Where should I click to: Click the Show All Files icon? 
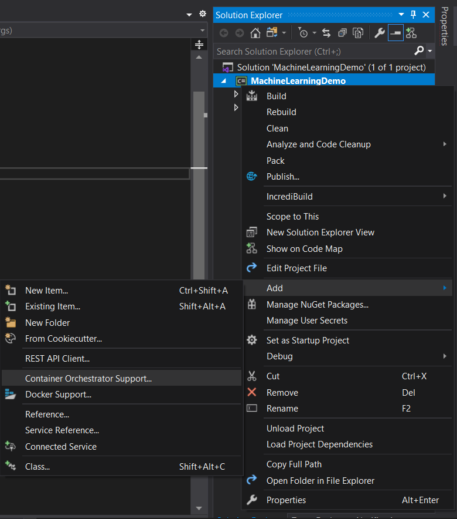358,33
